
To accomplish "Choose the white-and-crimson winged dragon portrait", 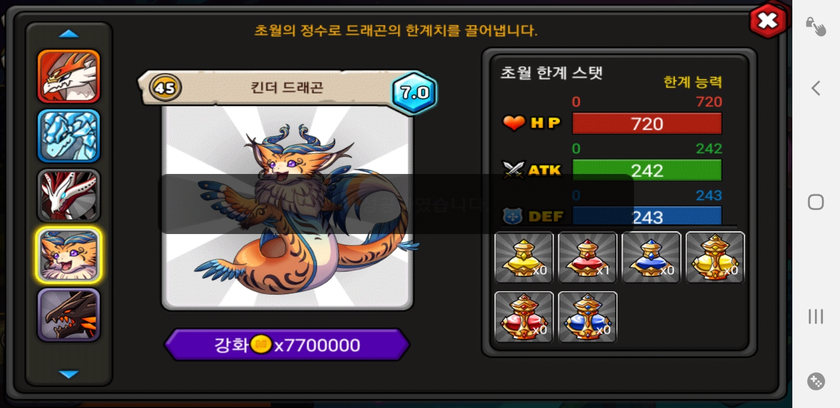I will pyautogui.click(x=69, y=195).
